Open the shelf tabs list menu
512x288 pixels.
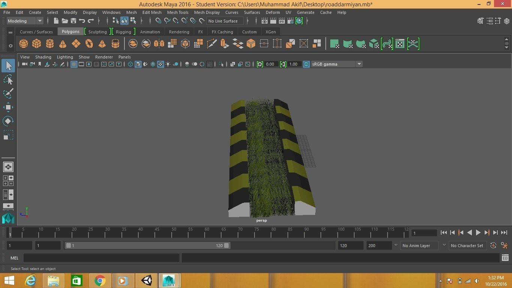pyautogui.click(x=10, y=33)
